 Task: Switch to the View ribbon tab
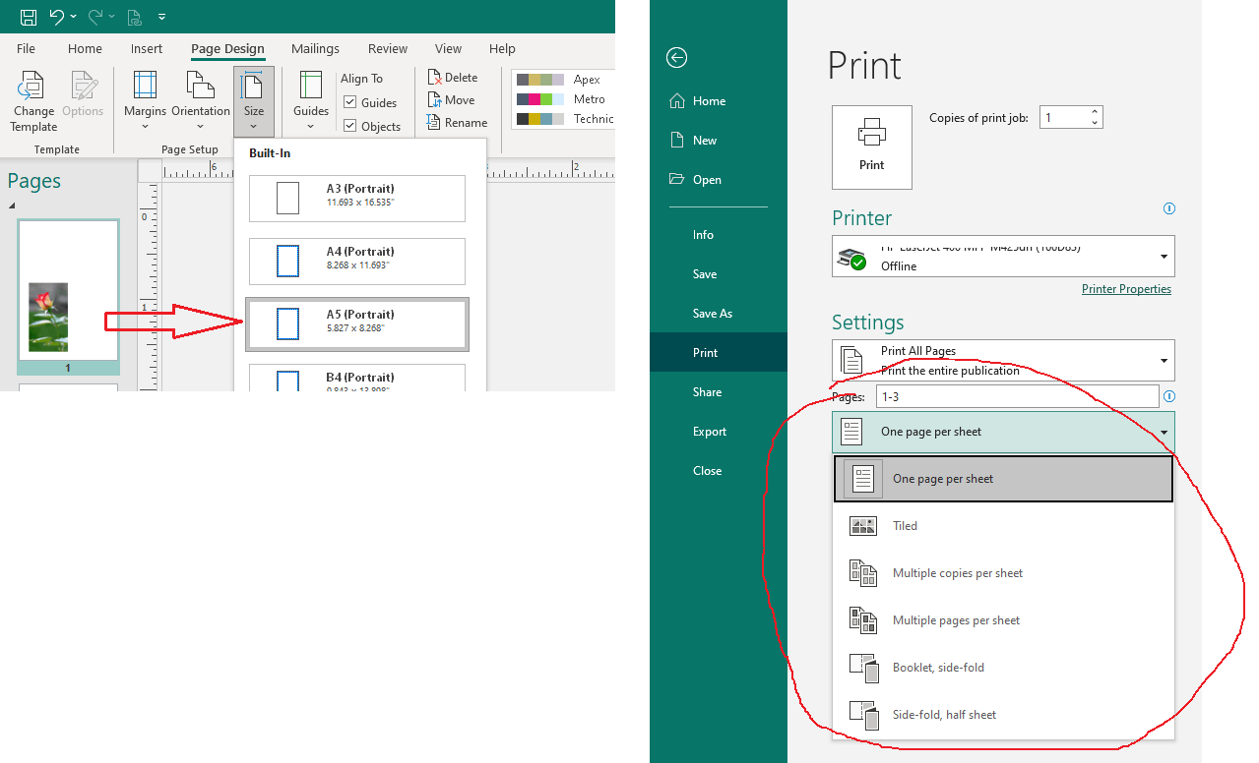pyautogui.click(x=448, y=48)
